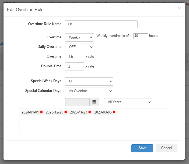Viewport: 189px width, 164px height.
Task: Select the Overtime rate multiplier field
Action: pyautogui.click(x=74, y=57)
